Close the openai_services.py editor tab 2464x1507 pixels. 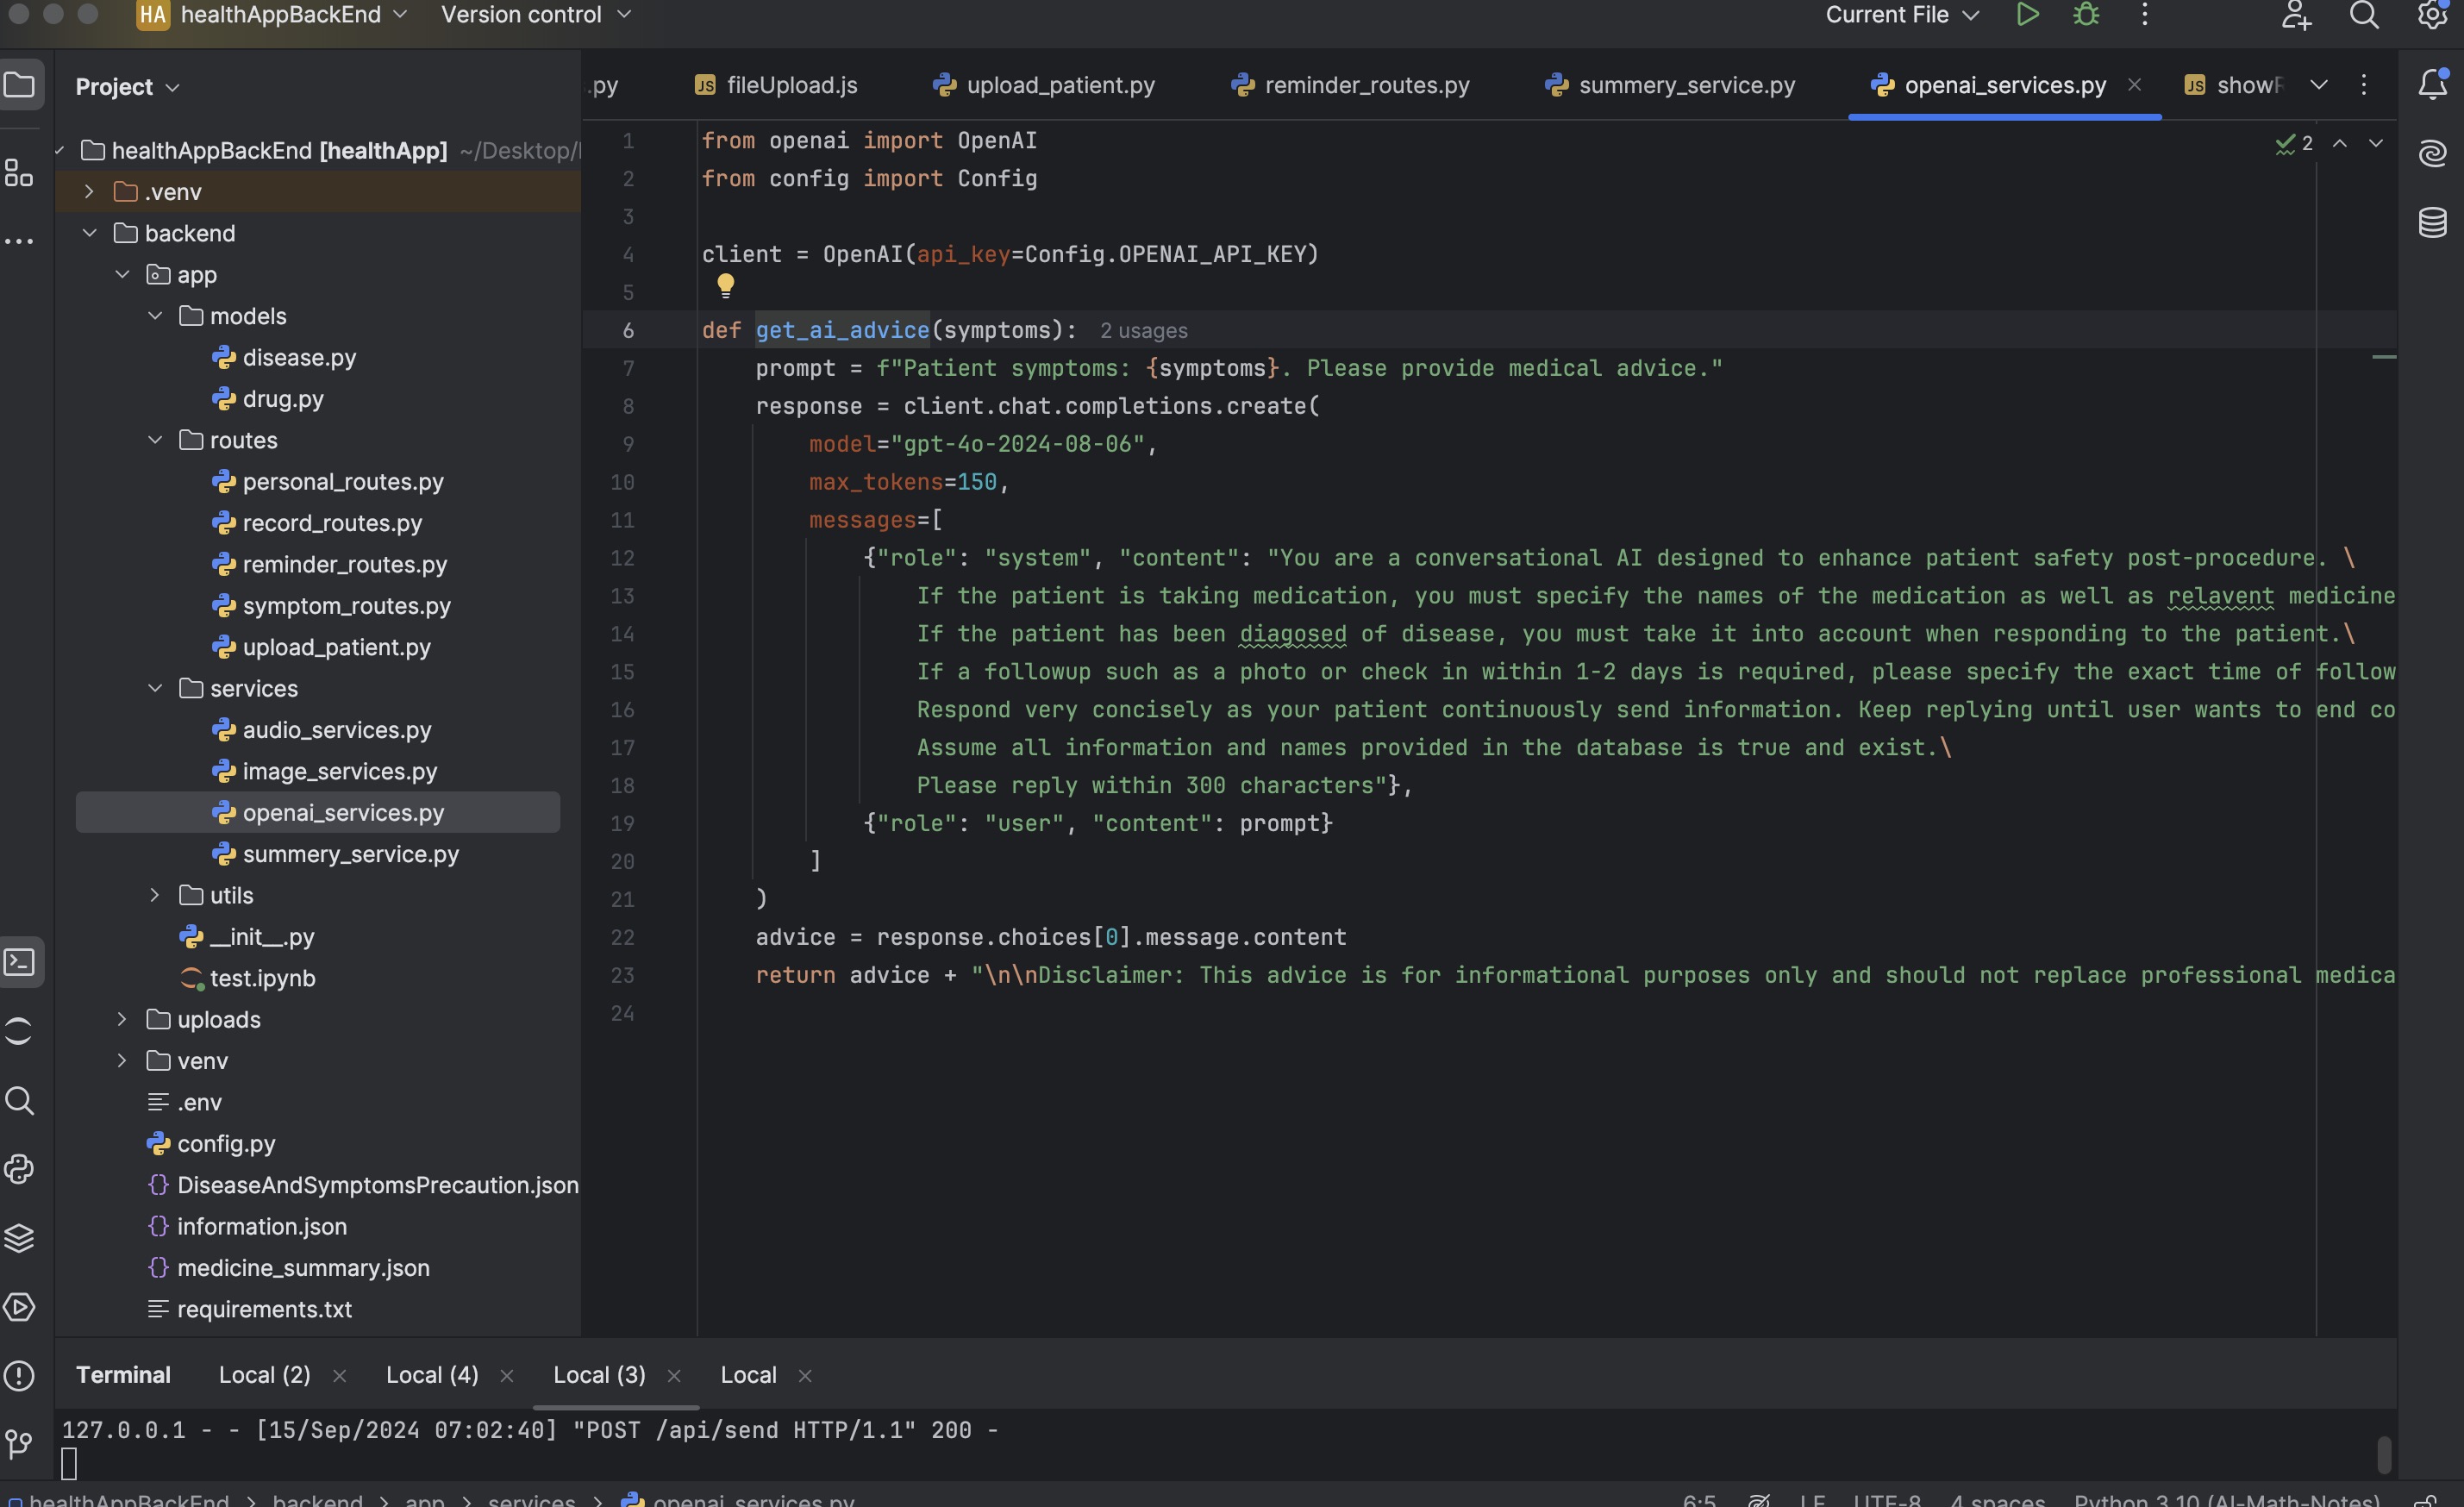pyautogui.click(x=2134, y=85)
